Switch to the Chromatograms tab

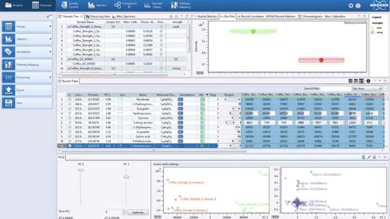(310, 16)
